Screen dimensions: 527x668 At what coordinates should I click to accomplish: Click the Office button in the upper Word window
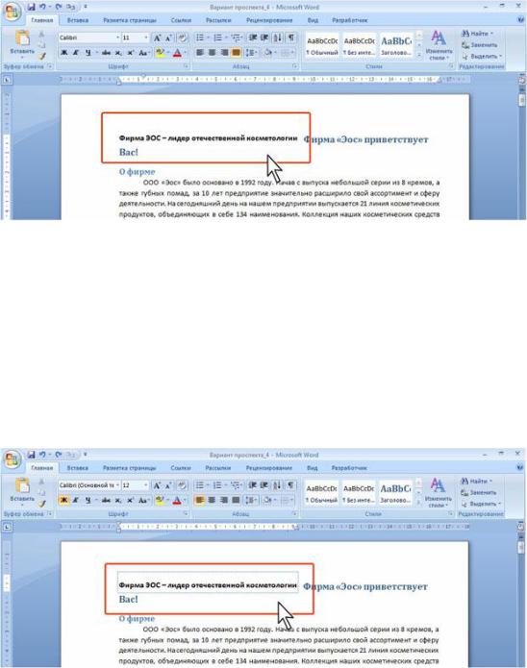pyautogui.click(x=12, y=12)
